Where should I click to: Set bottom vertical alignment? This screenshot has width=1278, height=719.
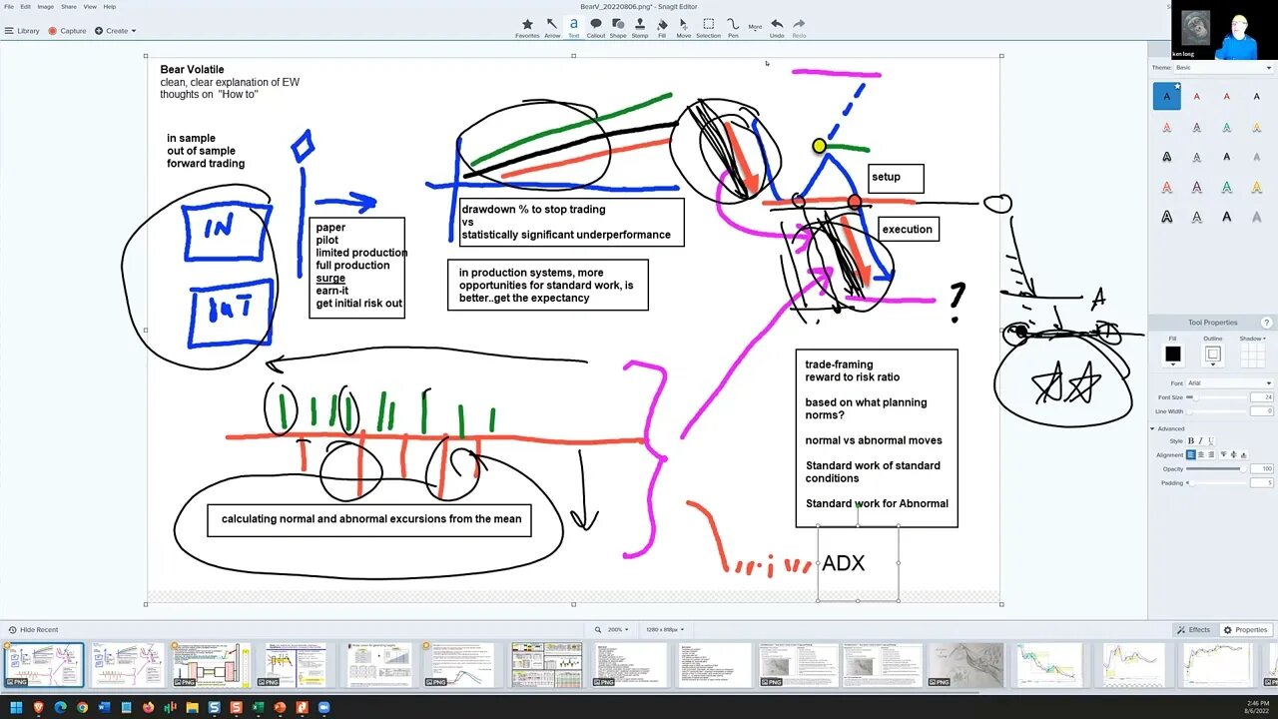point(1243,455)
